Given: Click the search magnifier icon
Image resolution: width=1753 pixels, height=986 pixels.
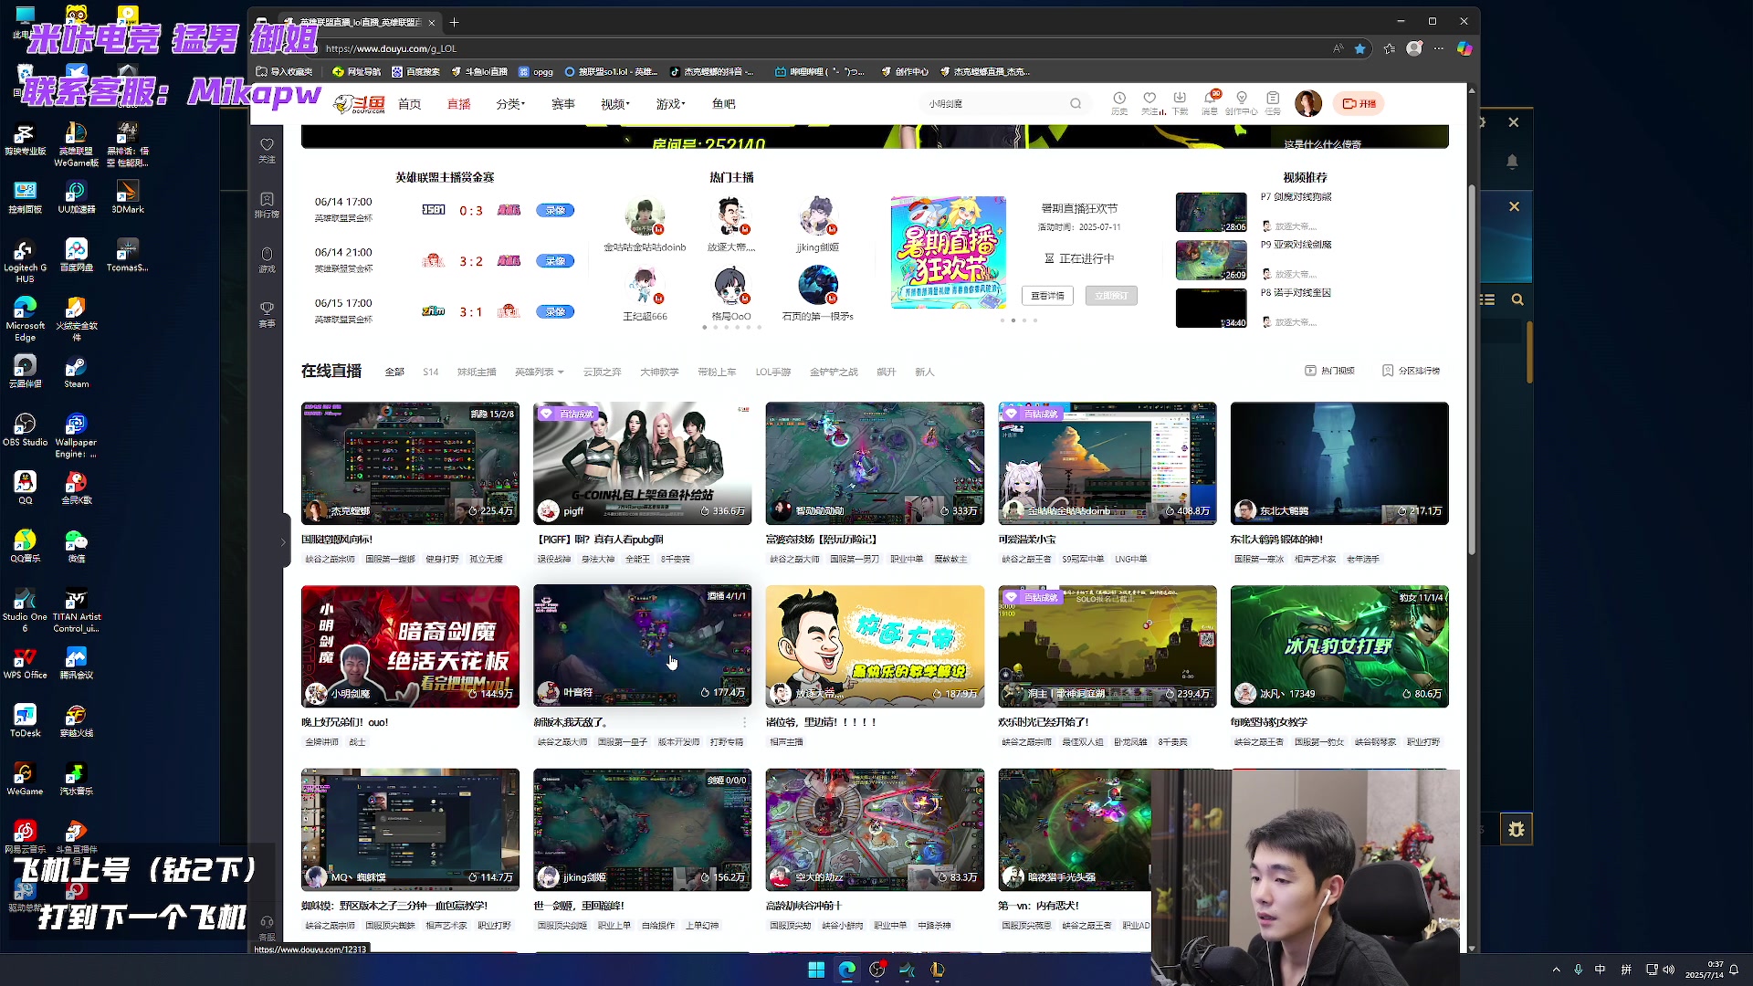Looking at the screenshot, I should pos(1076,104).
